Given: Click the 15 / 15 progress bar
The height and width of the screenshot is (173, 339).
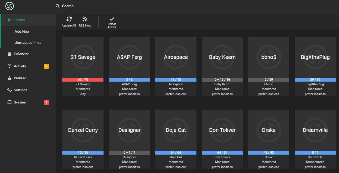Looking at the screenshot, I should (x=83, y=153).
